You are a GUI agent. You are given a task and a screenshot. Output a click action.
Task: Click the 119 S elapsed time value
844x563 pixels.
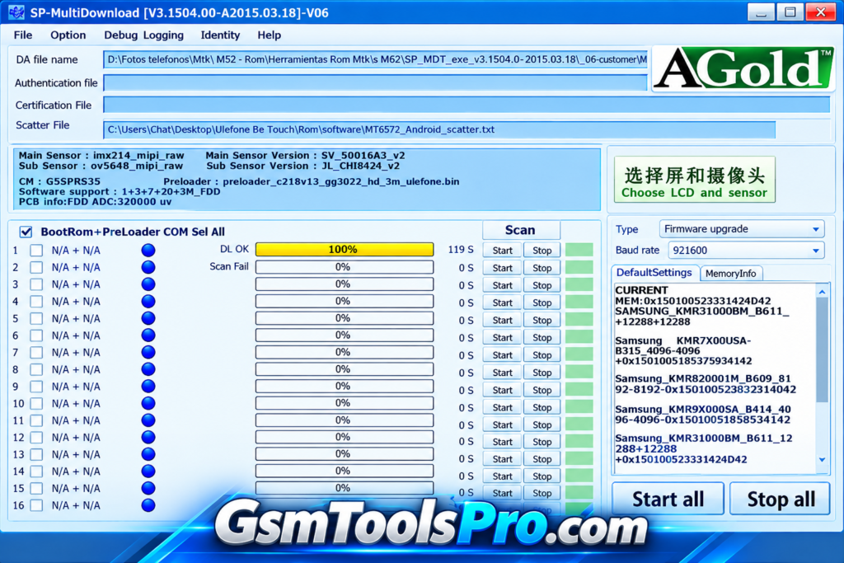pyautogui.click(x=461, y=250)
